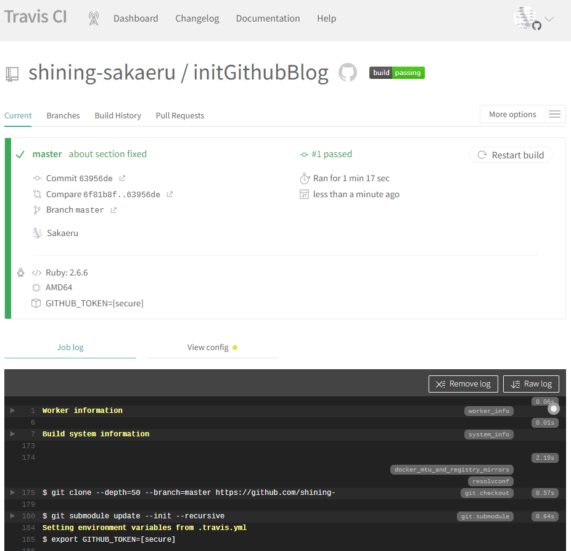
Task: Open the Help menu item
Action: click(x=327, y=18)
